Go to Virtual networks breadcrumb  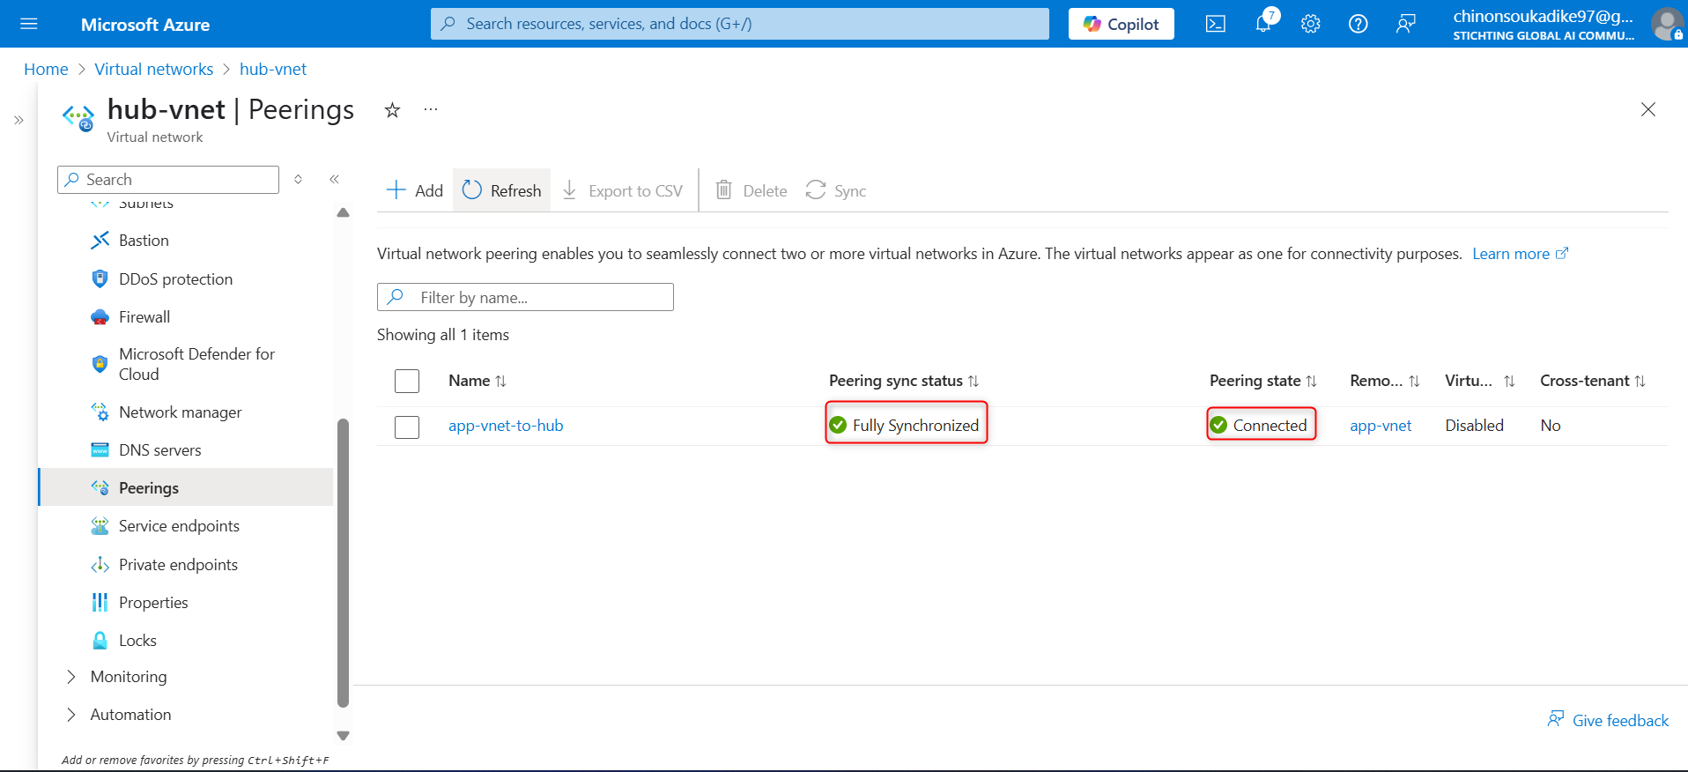(154, 69)
